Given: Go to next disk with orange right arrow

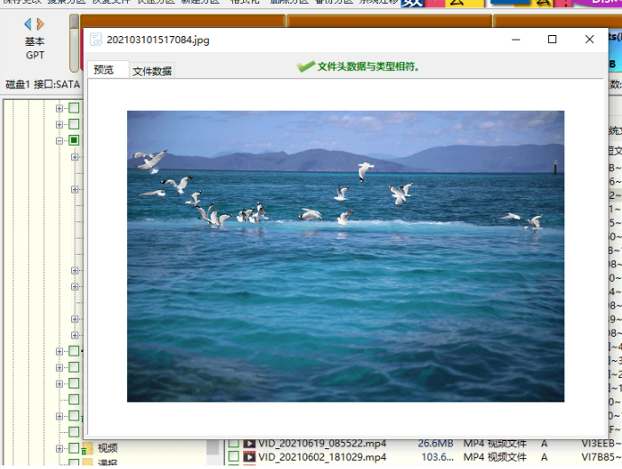Looking at the screenshot, I should [x=40, y=24].
